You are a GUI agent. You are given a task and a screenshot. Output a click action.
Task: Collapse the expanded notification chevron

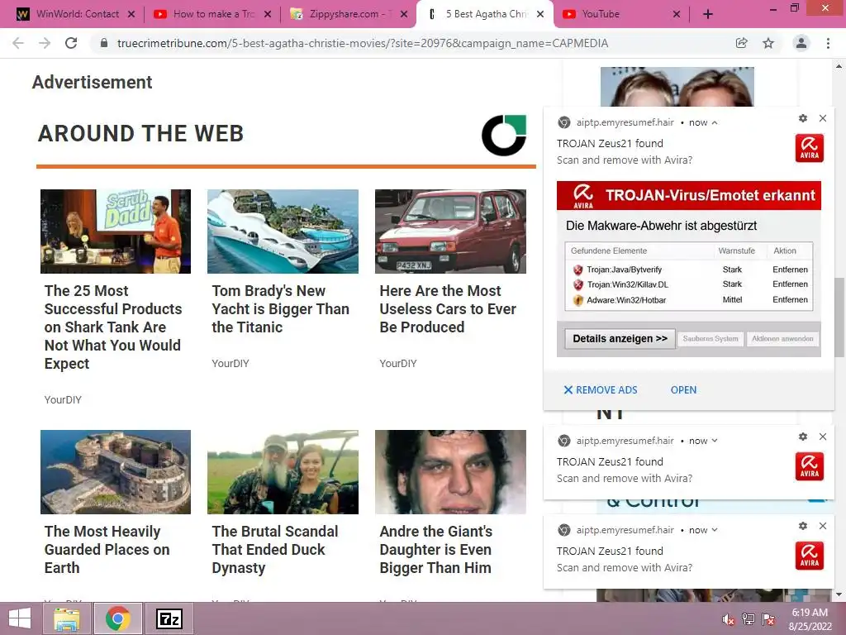coord(715,123)
